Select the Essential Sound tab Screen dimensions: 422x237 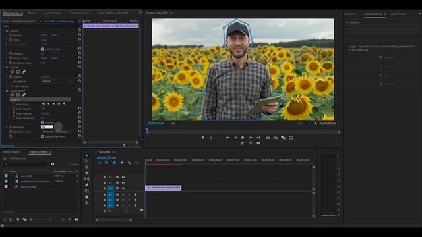(373, 14)
